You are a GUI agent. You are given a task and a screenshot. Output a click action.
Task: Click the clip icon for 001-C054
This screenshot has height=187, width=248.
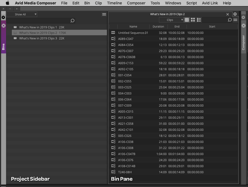(x=113, y=75)
